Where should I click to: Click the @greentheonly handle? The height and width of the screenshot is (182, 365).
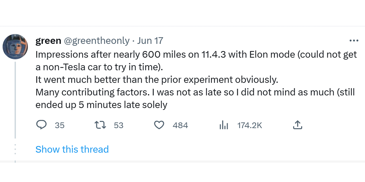click(97, 41)
